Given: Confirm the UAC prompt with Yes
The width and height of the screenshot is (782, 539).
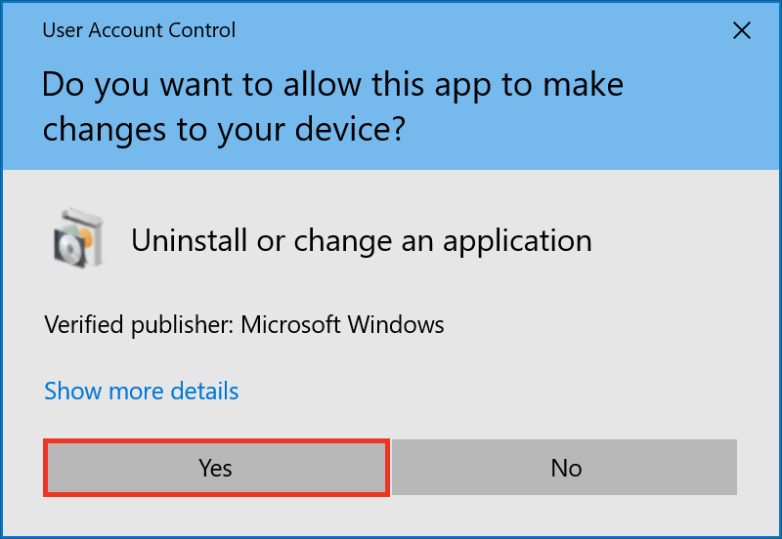Looking at the screenshot, I should click(x=215, y=468).
